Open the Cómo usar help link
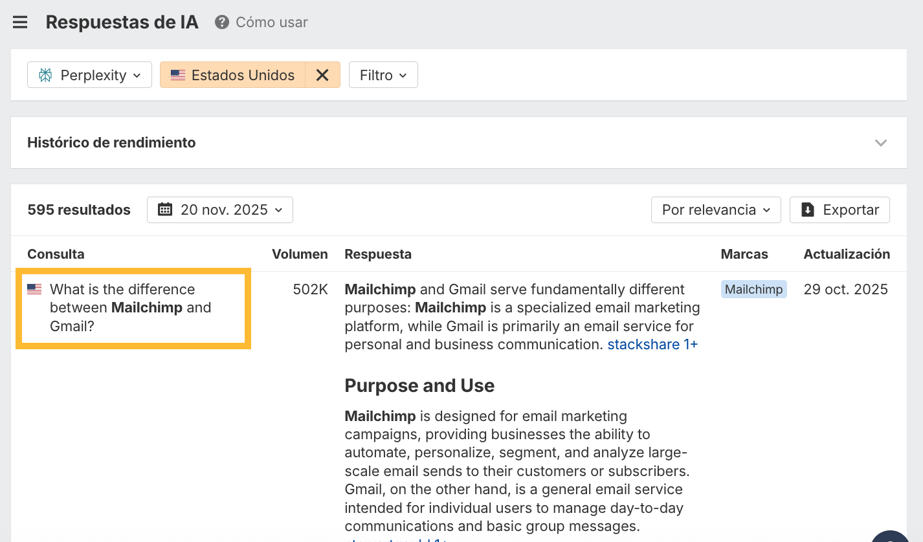Image resolution: width=923 pixels, height=542 pixels. tap(271, 23)
